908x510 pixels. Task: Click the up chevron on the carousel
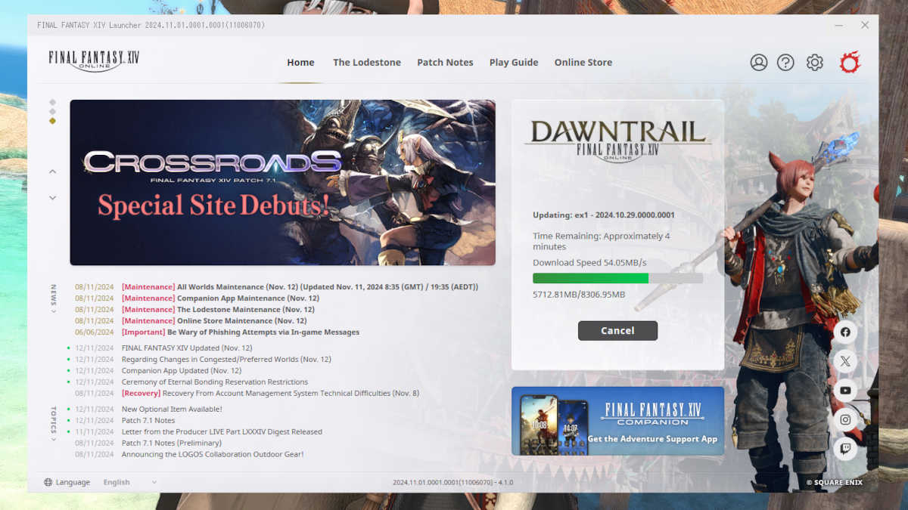52,171
